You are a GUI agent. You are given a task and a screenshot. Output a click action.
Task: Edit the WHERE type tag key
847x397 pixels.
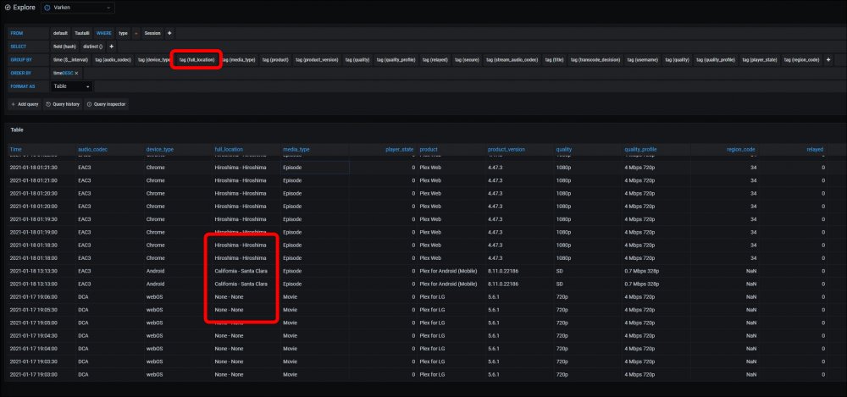point(123,33)
